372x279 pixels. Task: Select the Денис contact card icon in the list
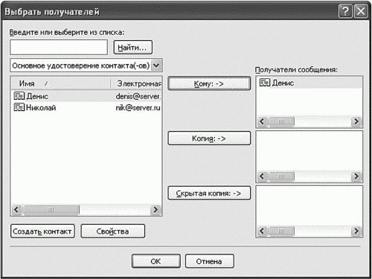point(19,96)
